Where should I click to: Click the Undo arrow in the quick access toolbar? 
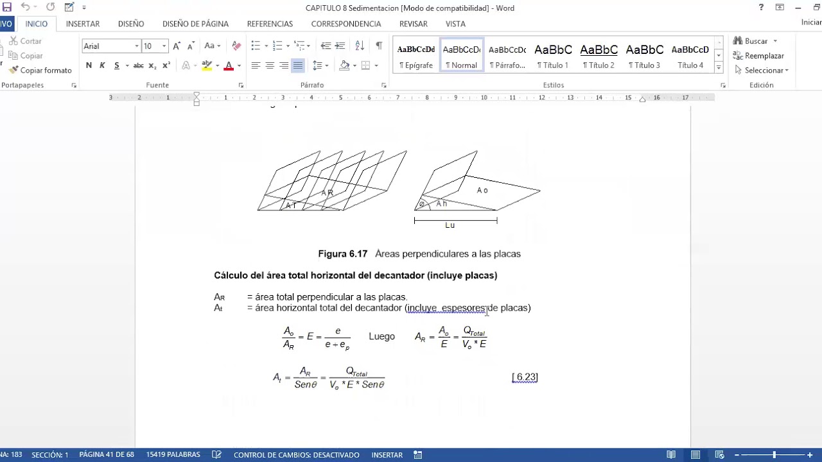click(x=25, y=7)
